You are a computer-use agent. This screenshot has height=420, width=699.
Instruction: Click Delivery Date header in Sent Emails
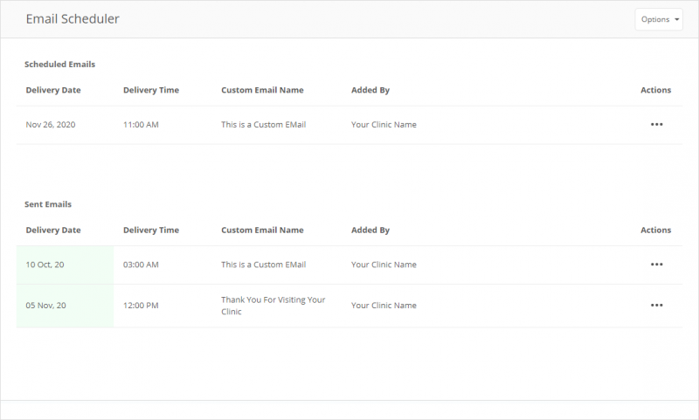(x=53, y=230)
